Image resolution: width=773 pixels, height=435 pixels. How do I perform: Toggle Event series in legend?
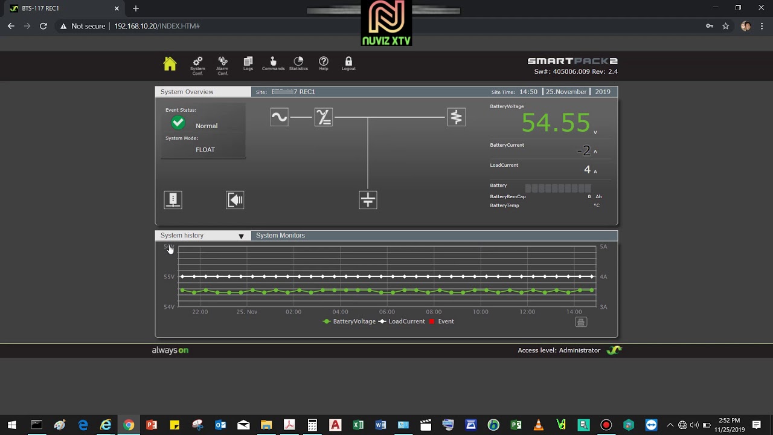pyautogui.click(x=441, y=321)
